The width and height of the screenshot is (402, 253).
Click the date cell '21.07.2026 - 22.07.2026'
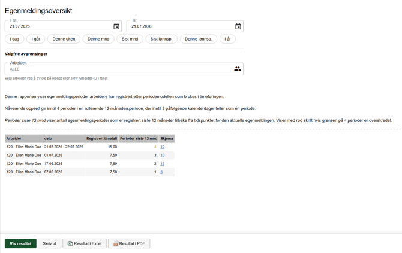pyautogui.click(x=64, y=147)
